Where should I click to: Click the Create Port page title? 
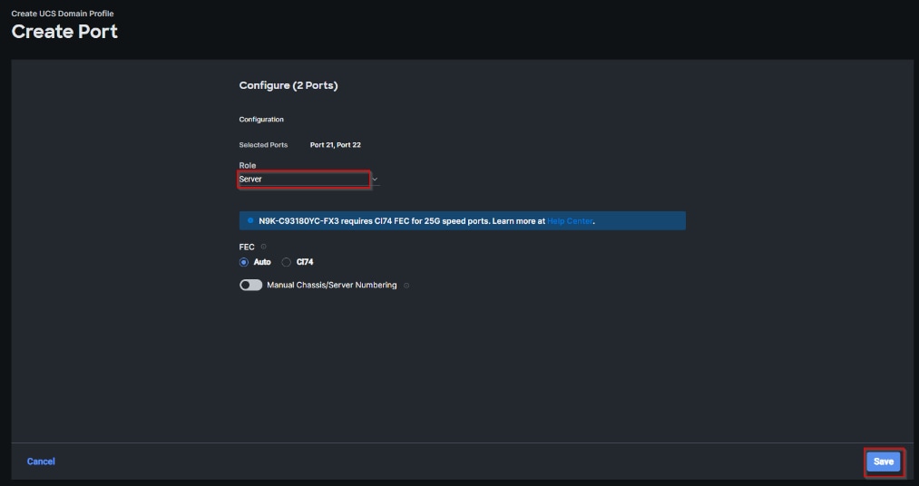coord(64,32)
